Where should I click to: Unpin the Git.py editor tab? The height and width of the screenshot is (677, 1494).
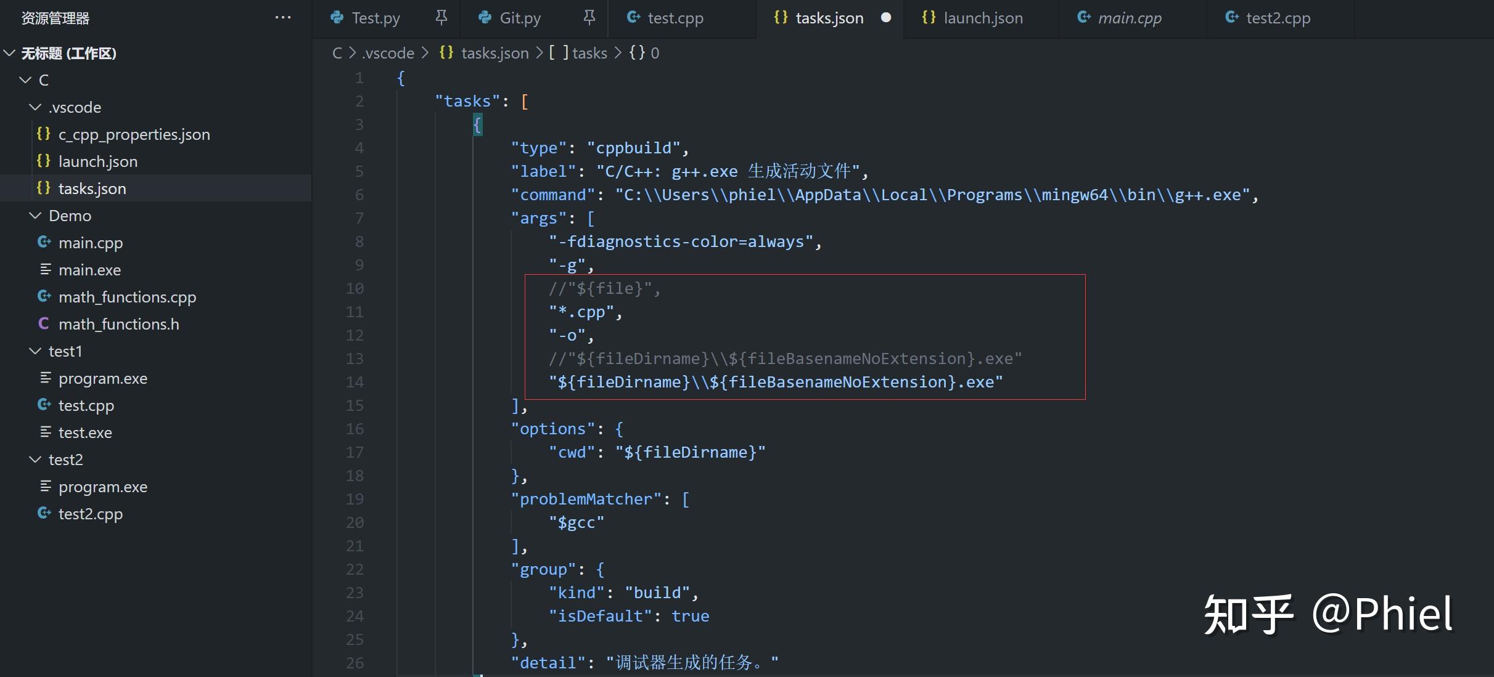(x=589, y=17)
